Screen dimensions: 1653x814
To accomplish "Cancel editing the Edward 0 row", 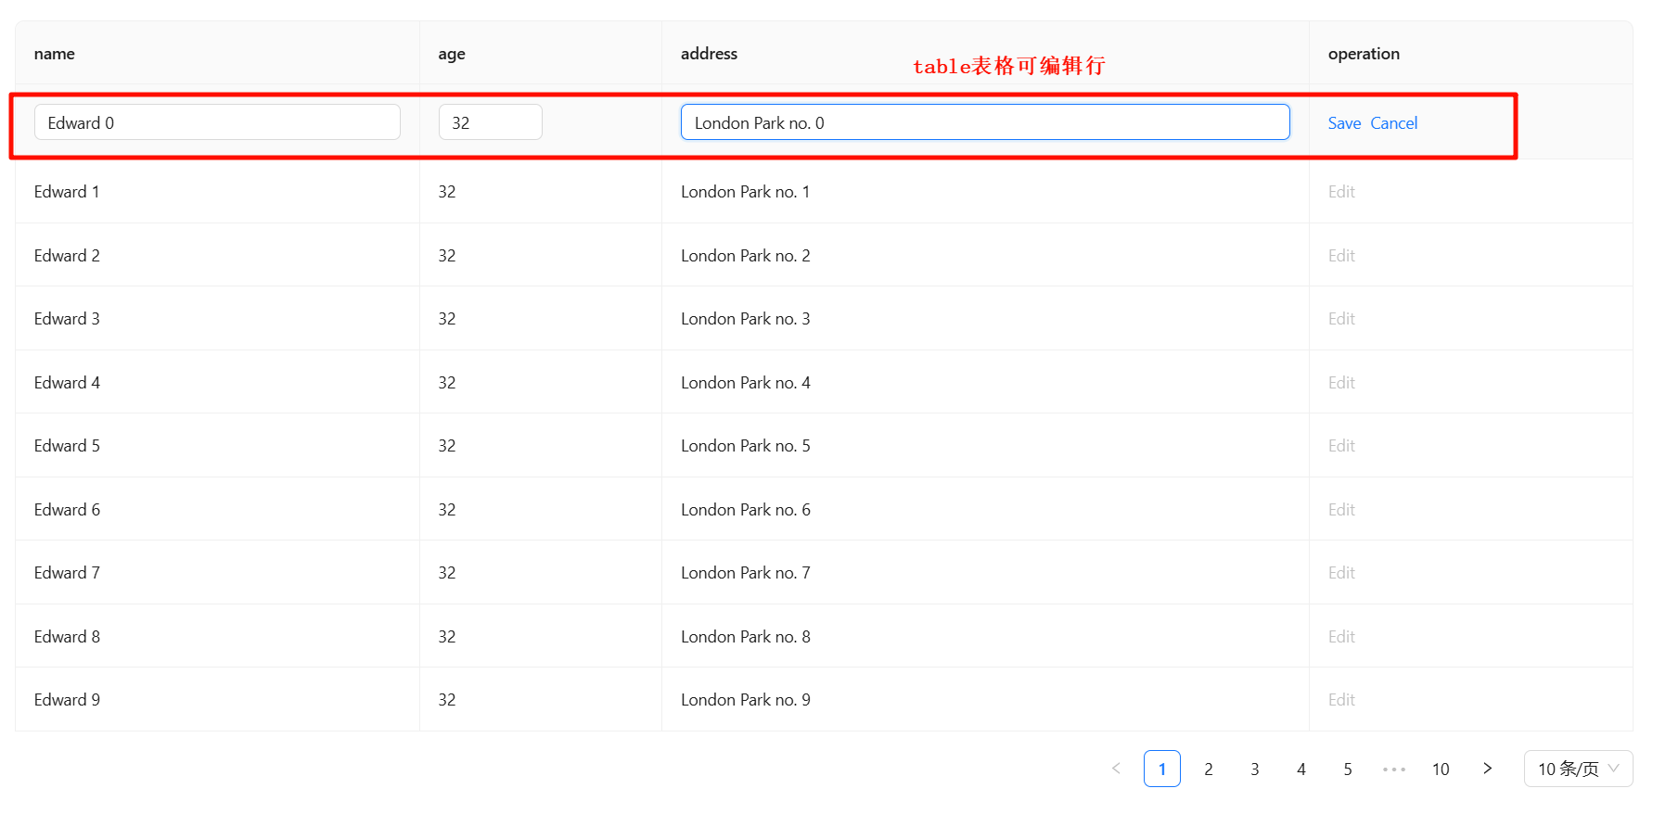I will click(x=1393, y=123).
